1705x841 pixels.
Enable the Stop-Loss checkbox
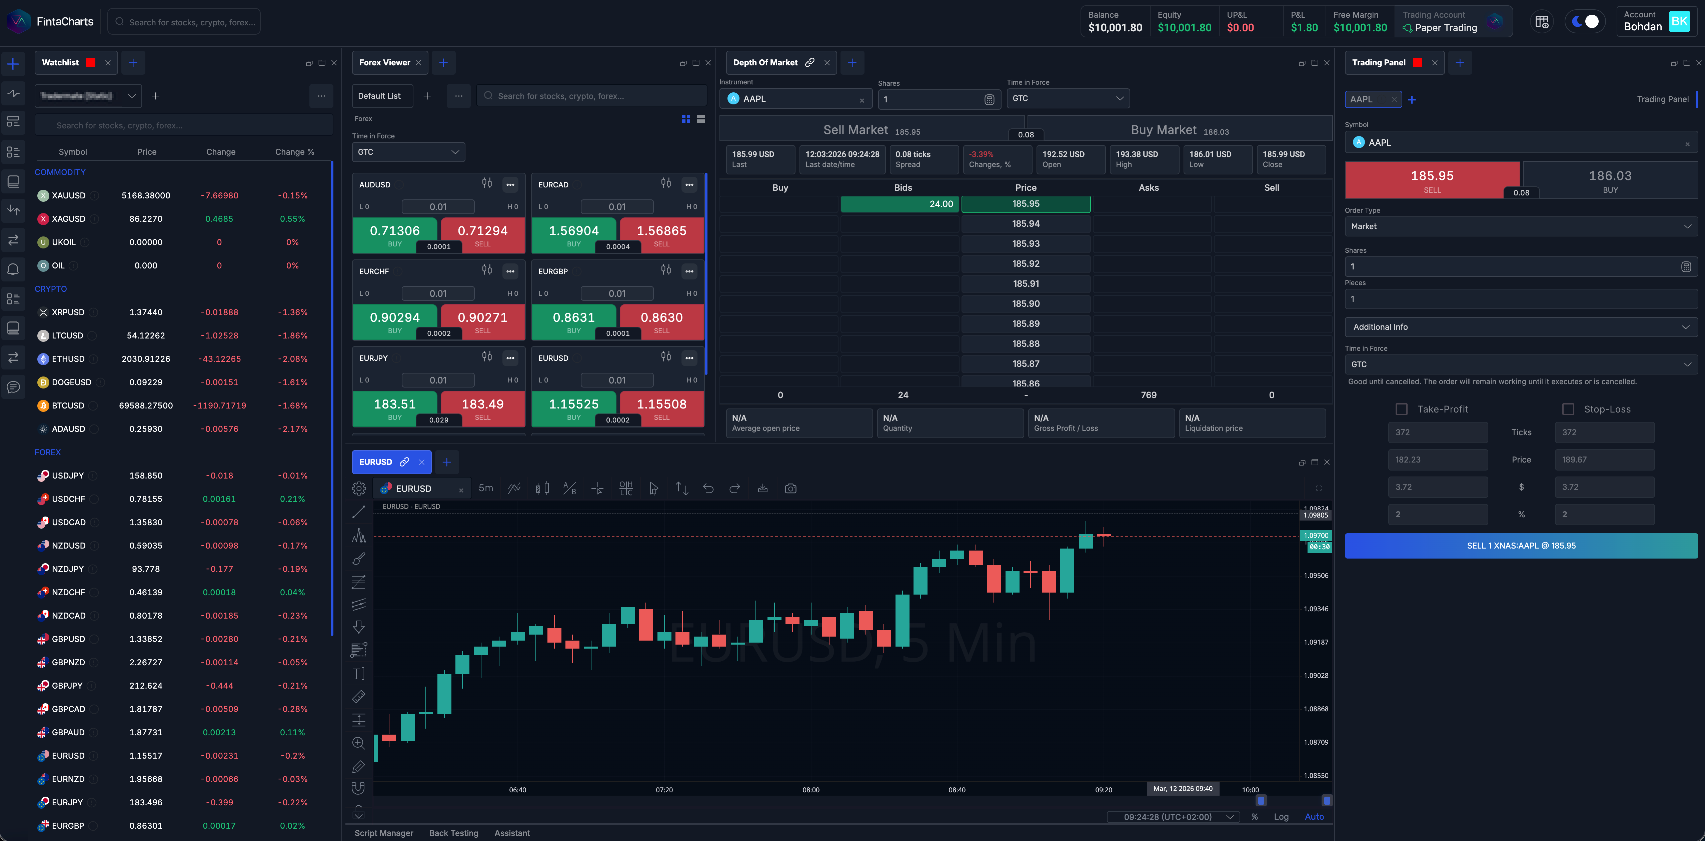point(1568,409)
